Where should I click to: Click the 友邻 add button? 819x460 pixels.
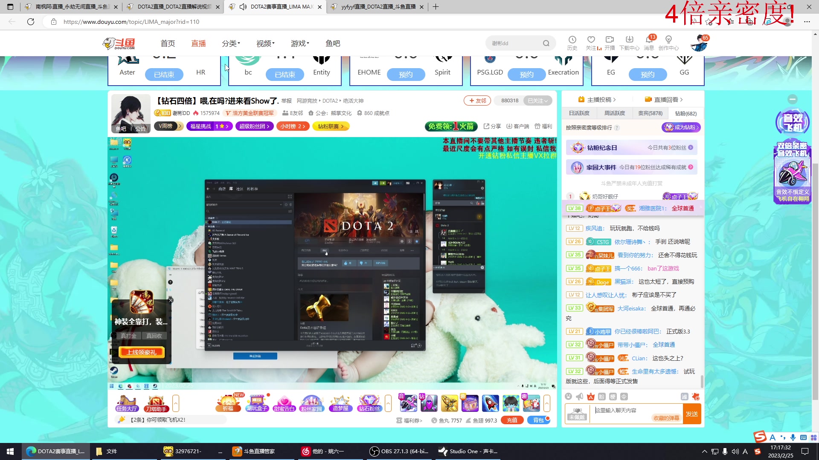(x=477, y=101)
